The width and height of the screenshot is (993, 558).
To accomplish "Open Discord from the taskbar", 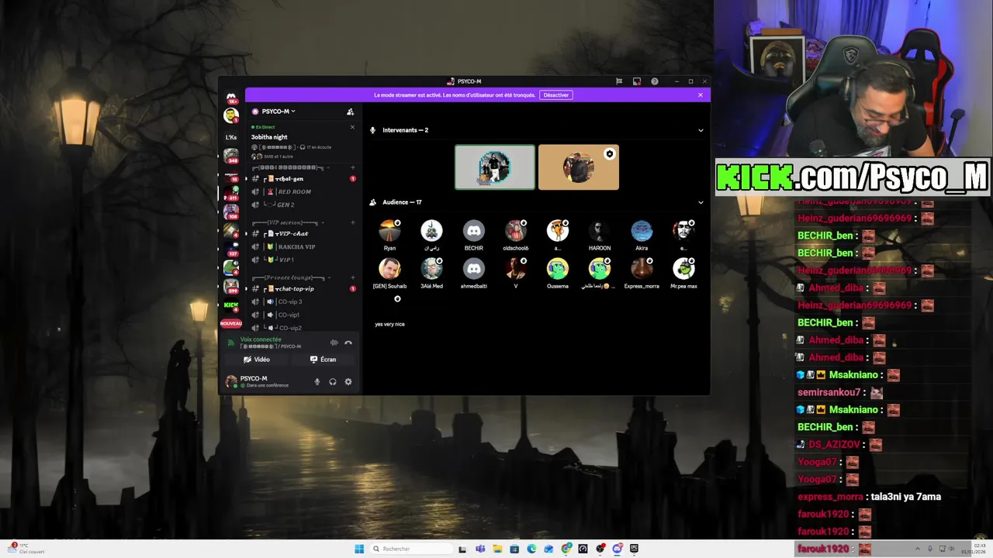I will (x=617, y=549).
